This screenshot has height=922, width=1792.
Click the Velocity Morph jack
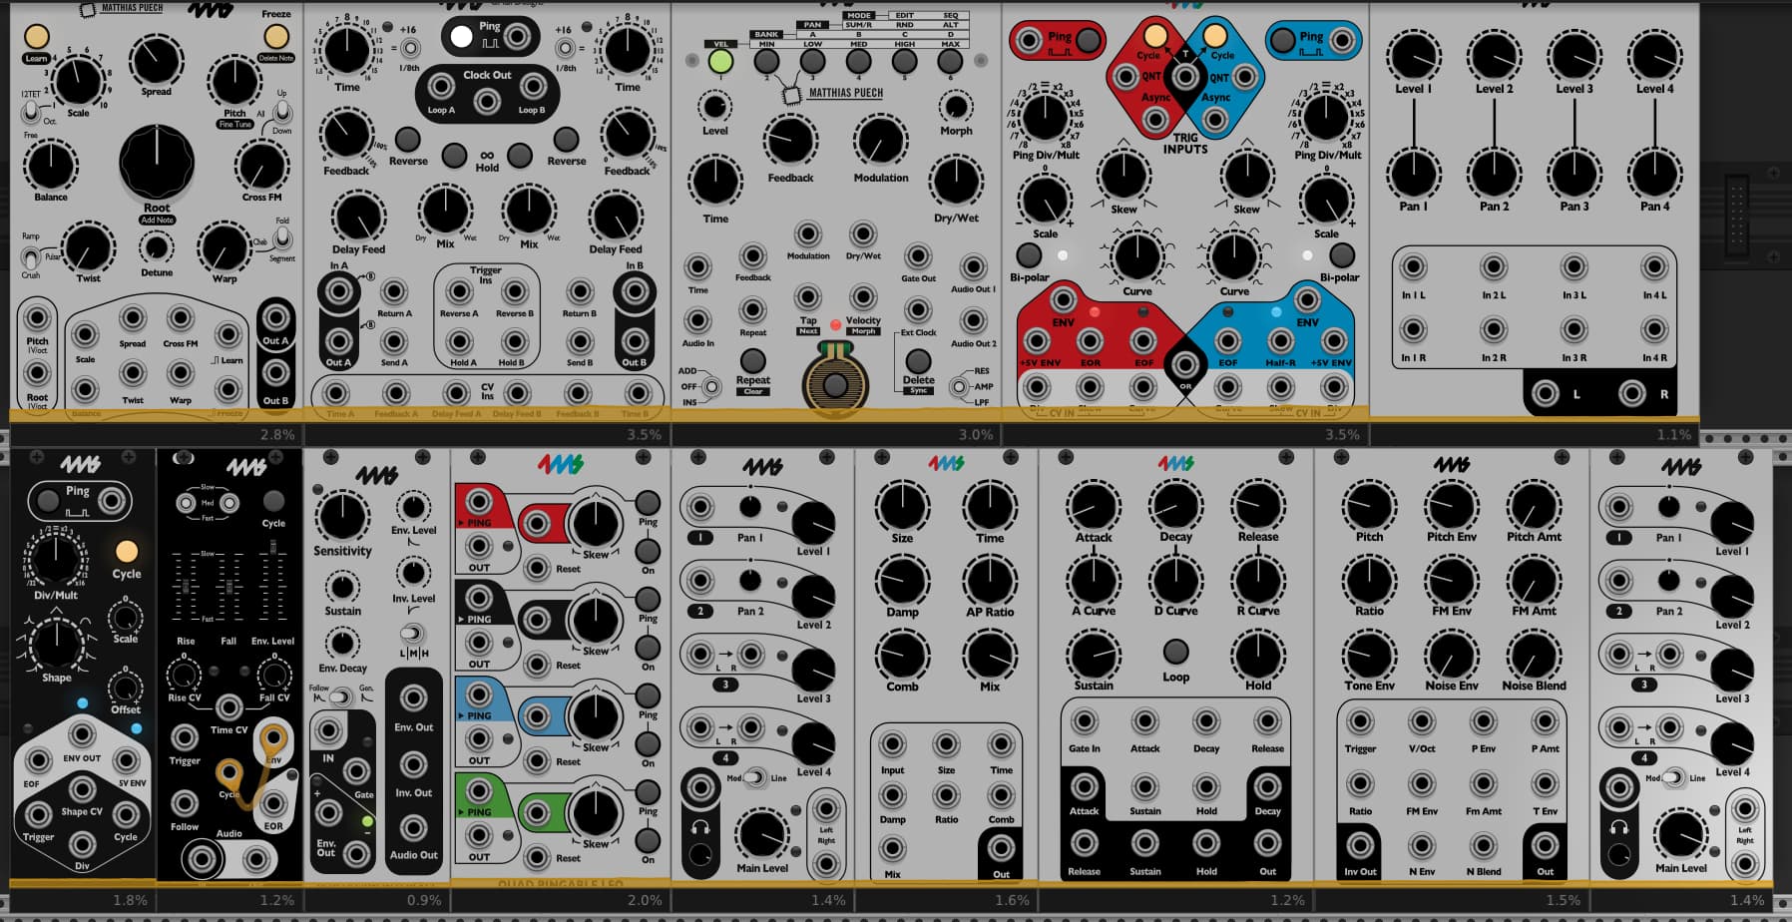[x=863, y=297]
